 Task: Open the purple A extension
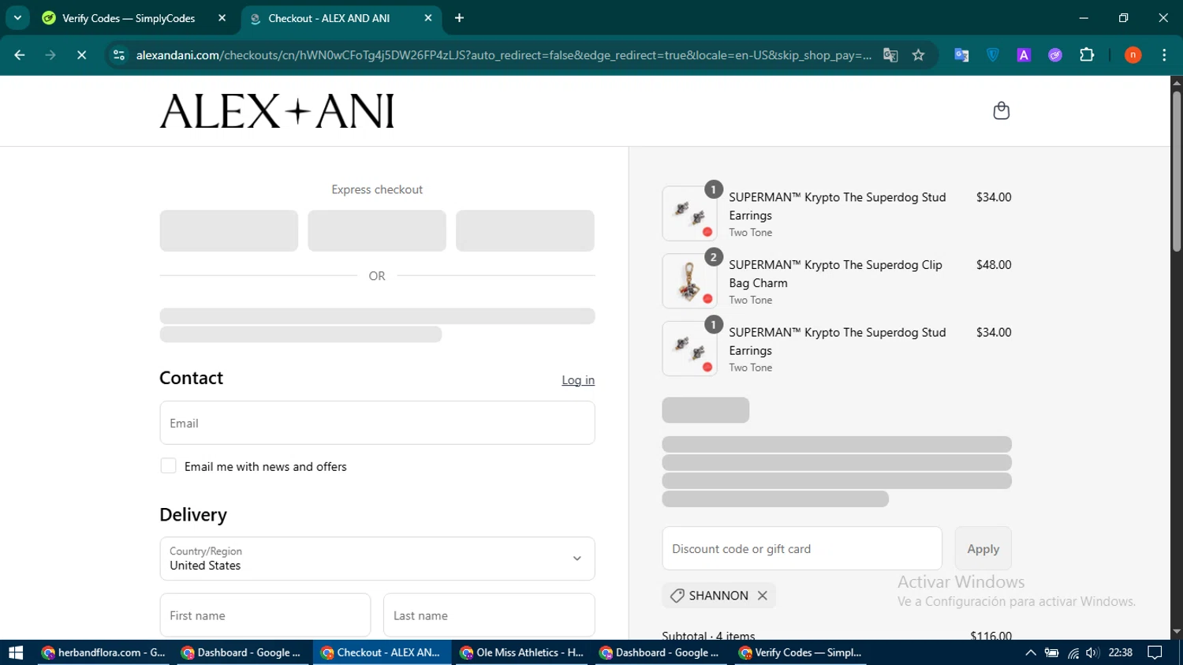tap(1024, 55)
